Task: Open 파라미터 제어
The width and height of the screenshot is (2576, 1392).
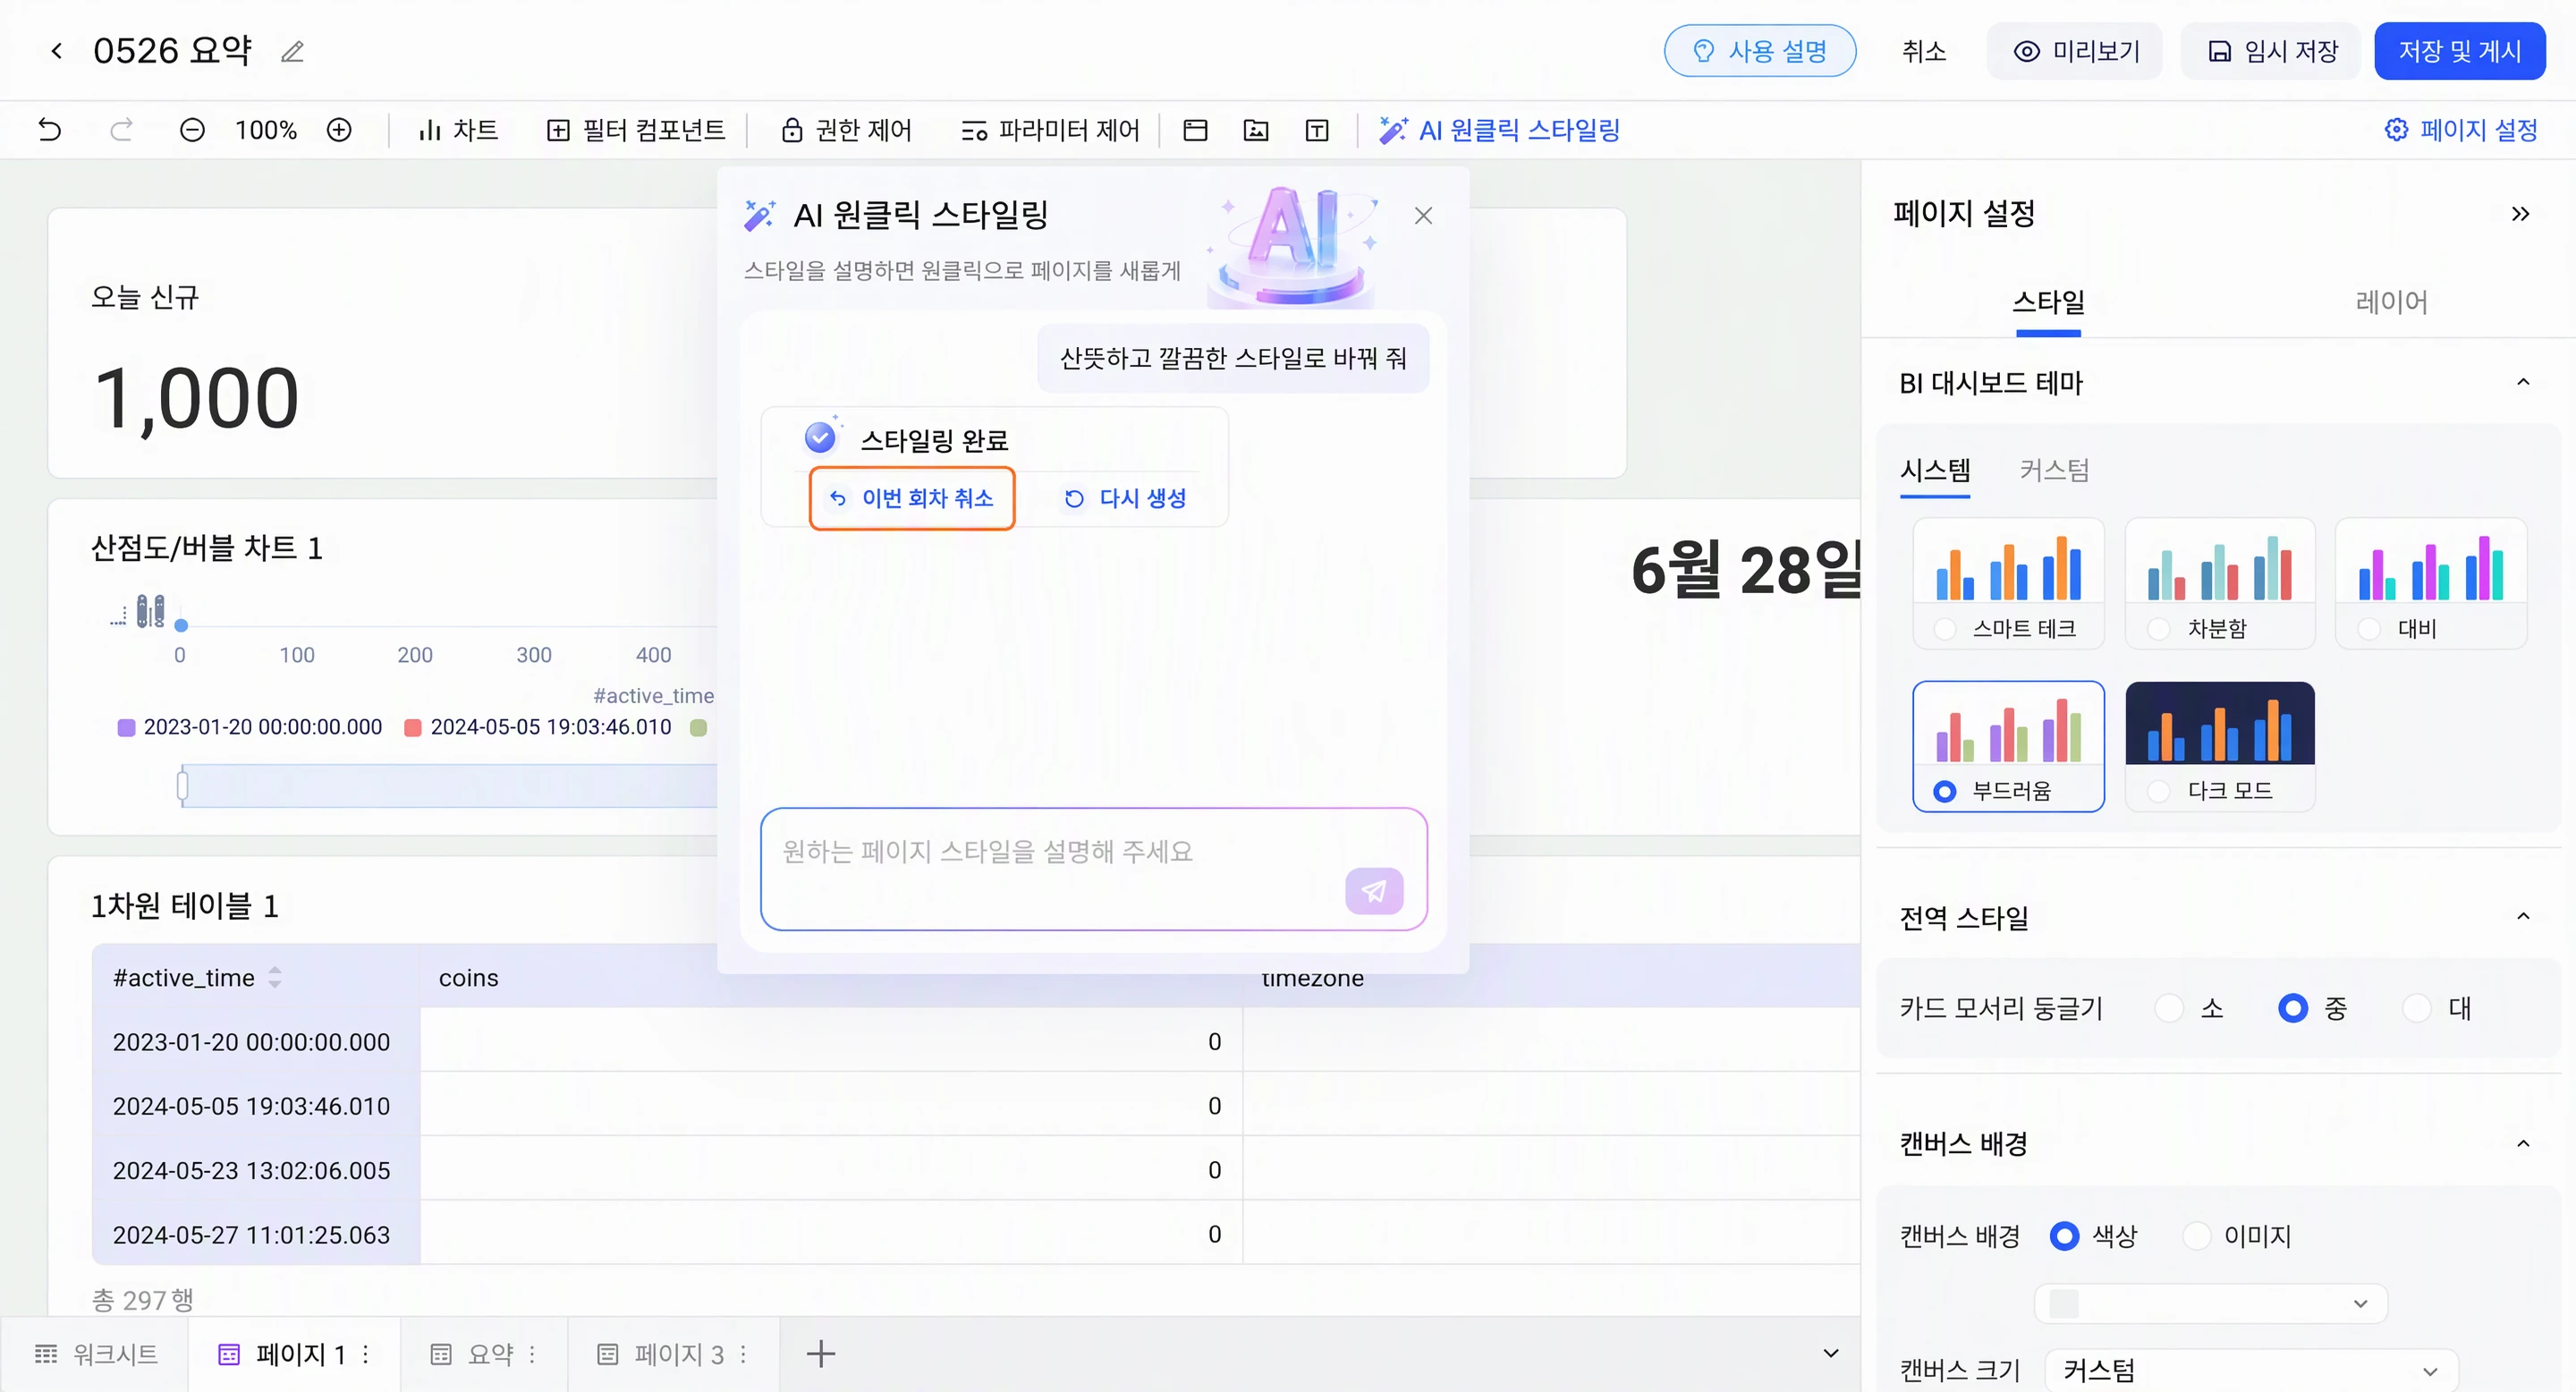Action: tap(1050, 130)
